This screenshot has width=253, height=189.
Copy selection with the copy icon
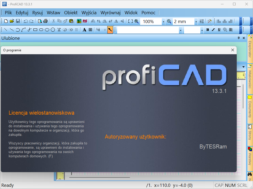click(x=59, y=21)
